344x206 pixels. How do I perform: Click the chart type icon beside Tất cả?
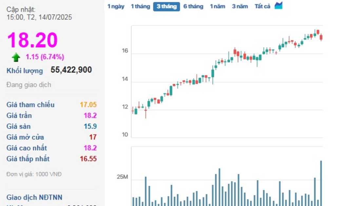pos(278,6)
